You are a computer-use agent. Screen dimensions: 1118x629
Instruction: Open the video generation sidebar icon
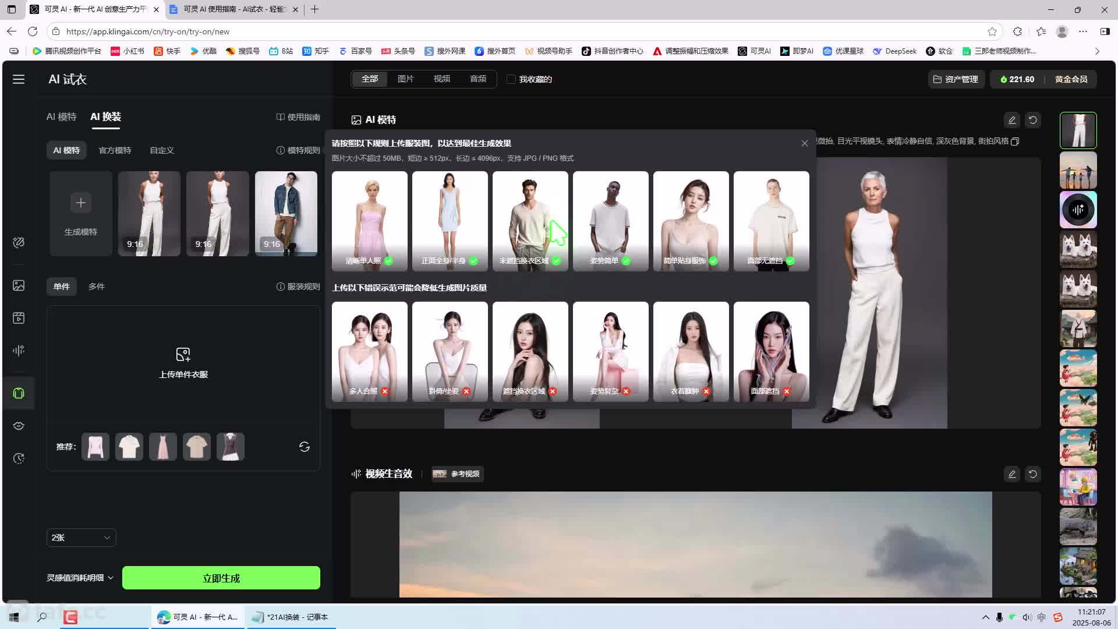pyautogui.click(x=19, y=318)
